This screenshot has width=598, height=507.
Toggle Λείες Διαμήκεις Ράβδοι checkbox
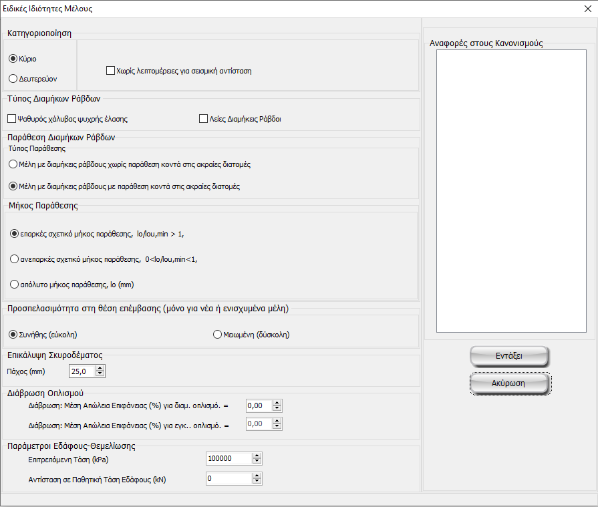[x=204, y=119]
